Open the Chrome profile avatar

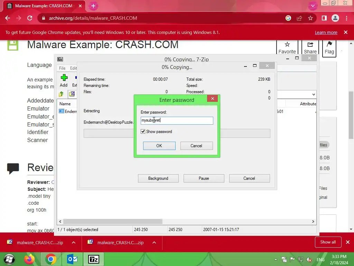[335, 18]
